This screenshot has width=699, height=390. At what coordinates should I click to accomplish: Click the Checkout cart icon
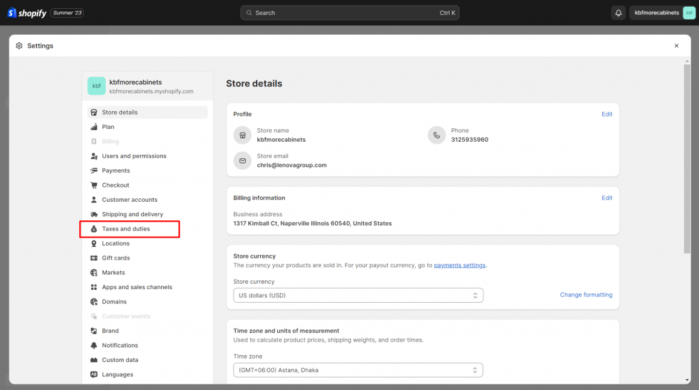[x=94, y=185]
